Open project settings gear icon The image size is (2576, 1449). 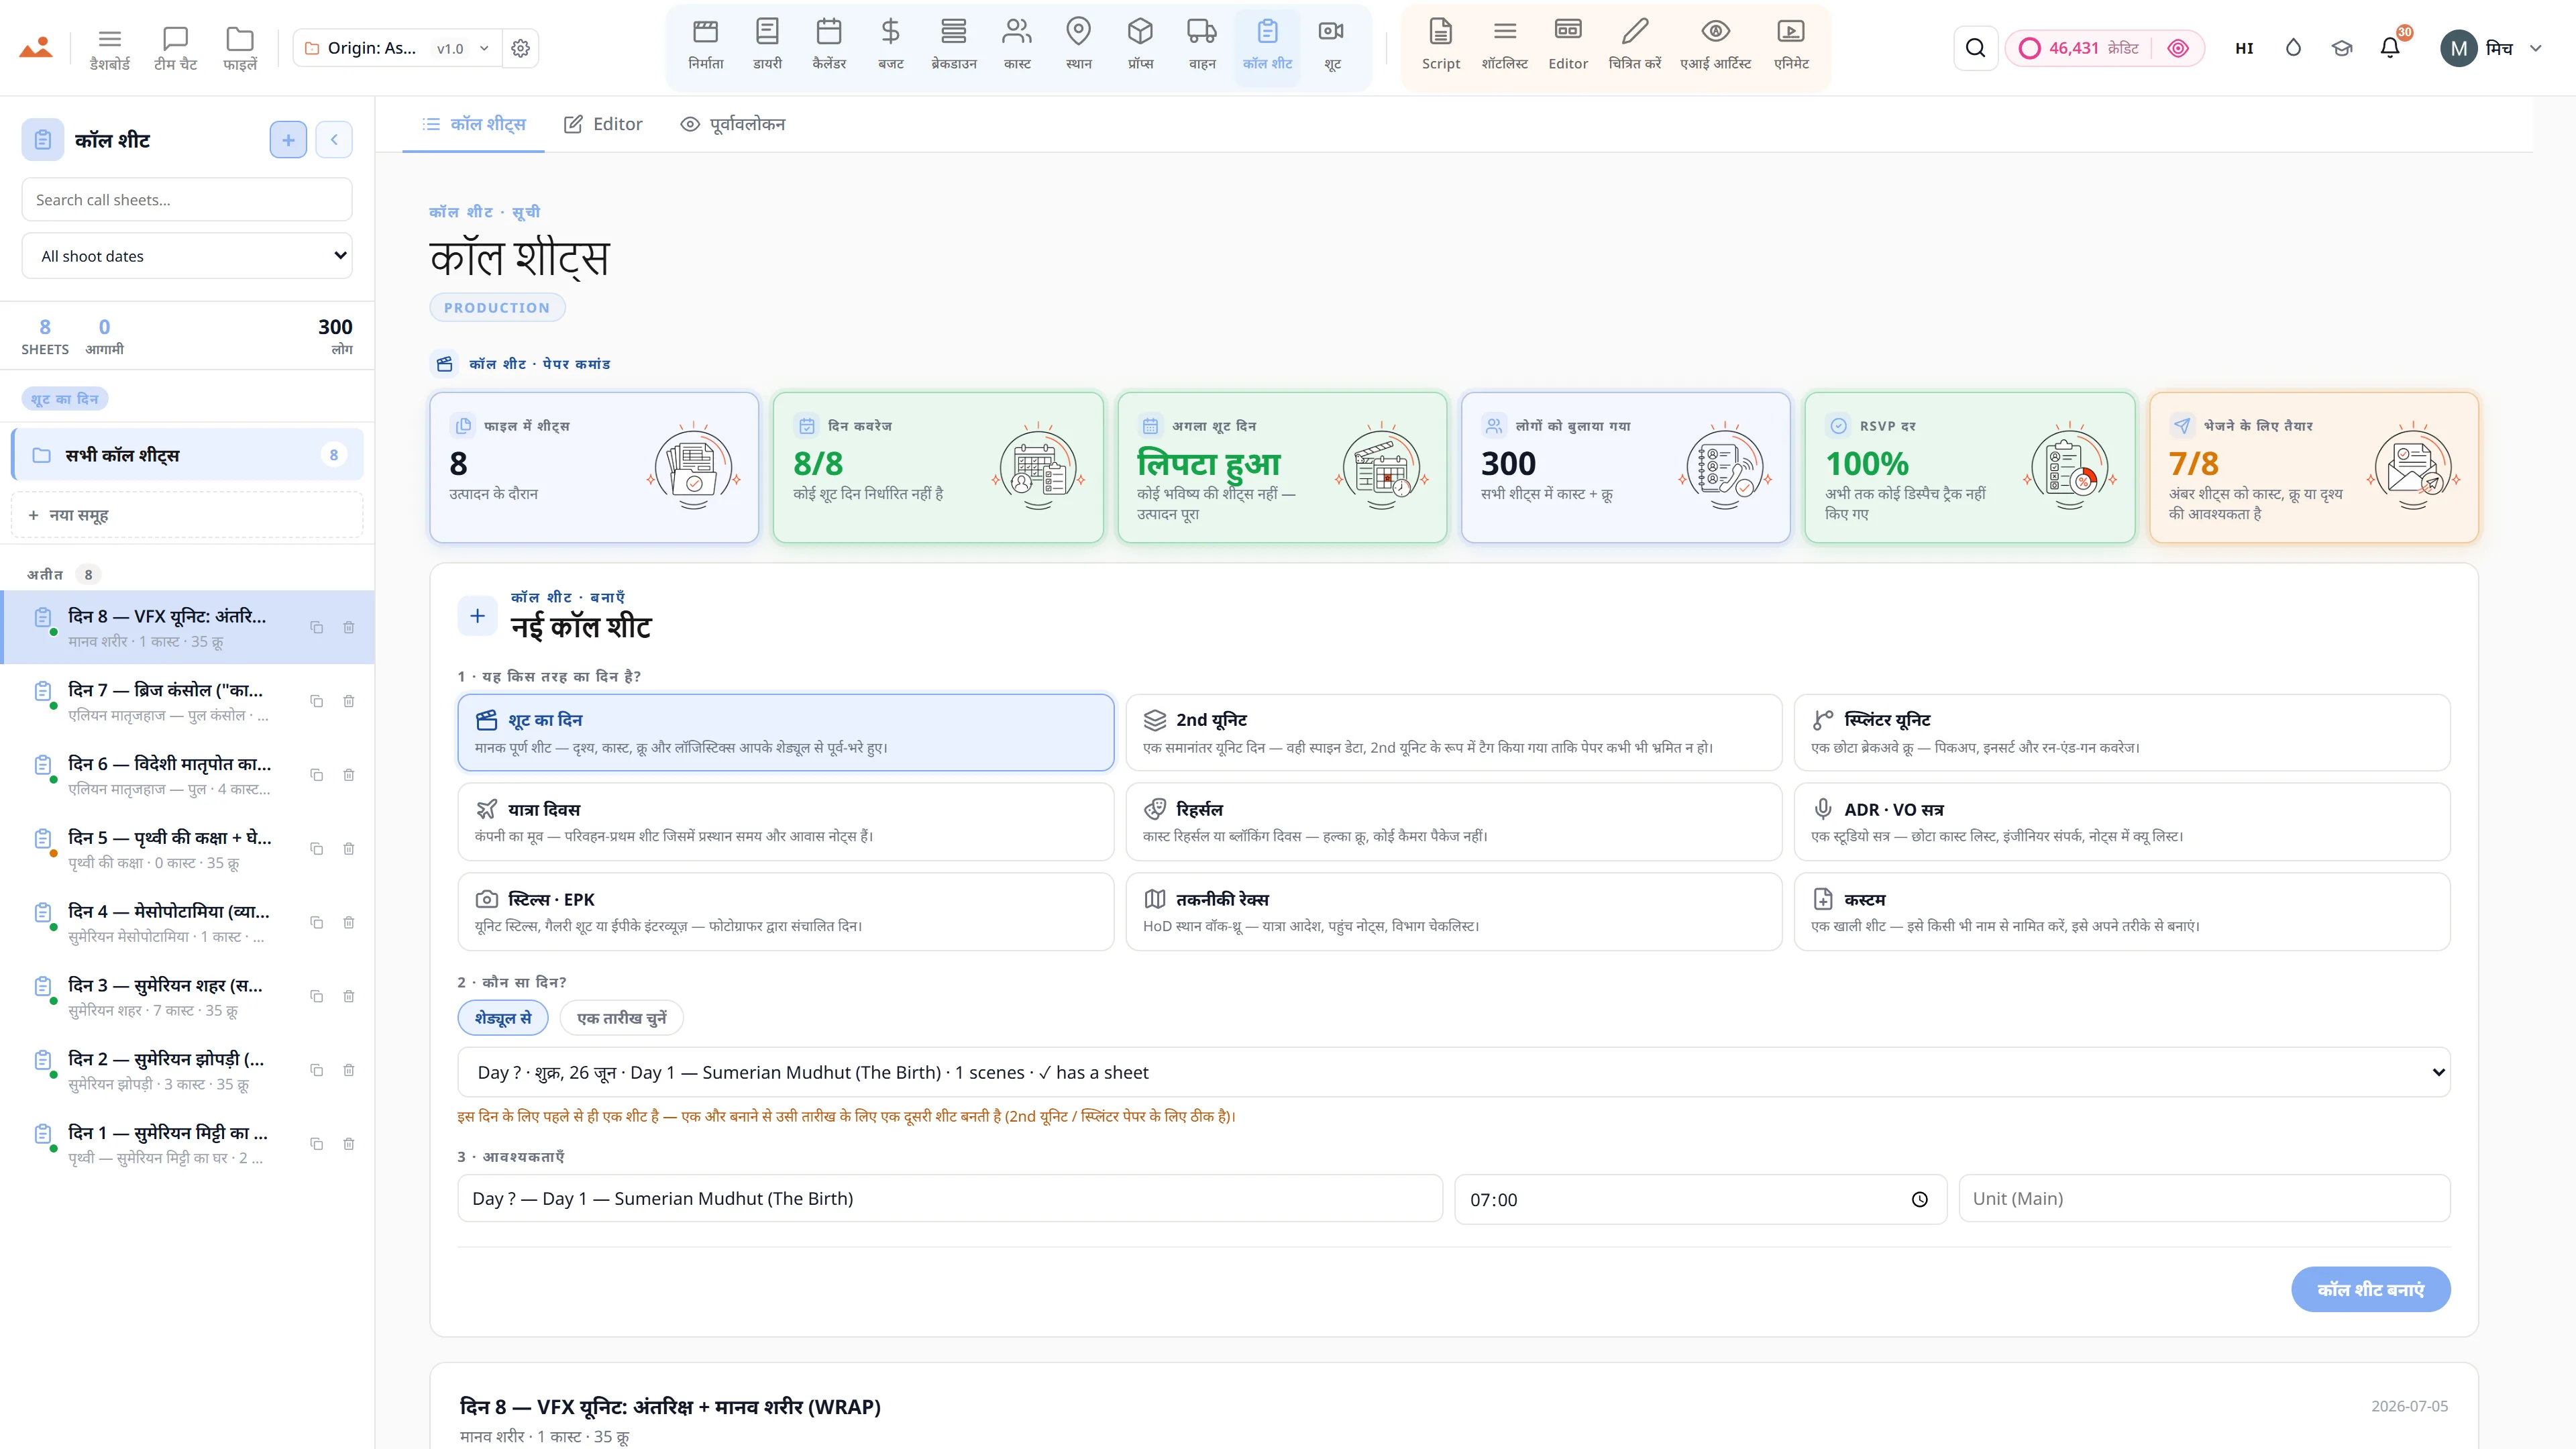coord(520,48)
